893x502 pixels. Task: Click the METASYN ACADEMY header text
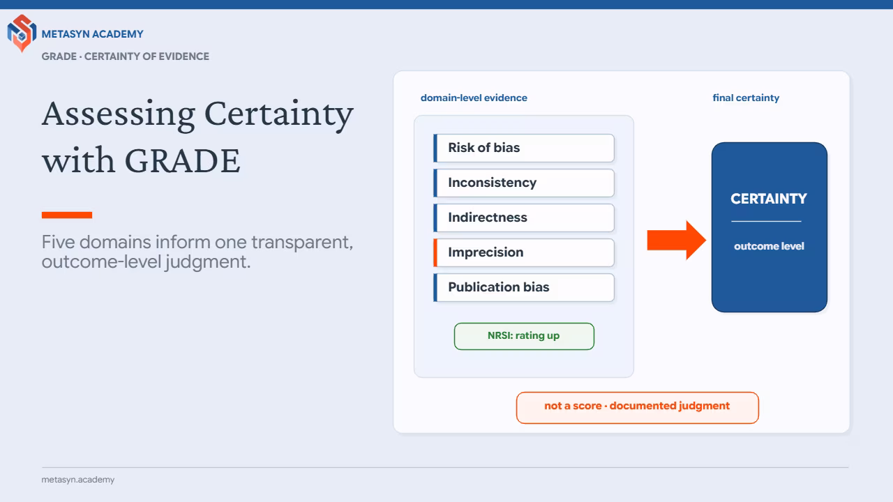[93, 34]
